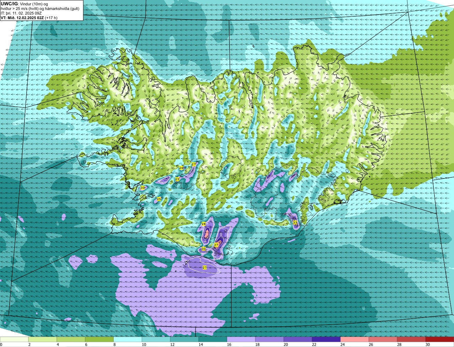
Task: Pick the 22–24 m/s dark indigo legend swatch
Action: 326,340
